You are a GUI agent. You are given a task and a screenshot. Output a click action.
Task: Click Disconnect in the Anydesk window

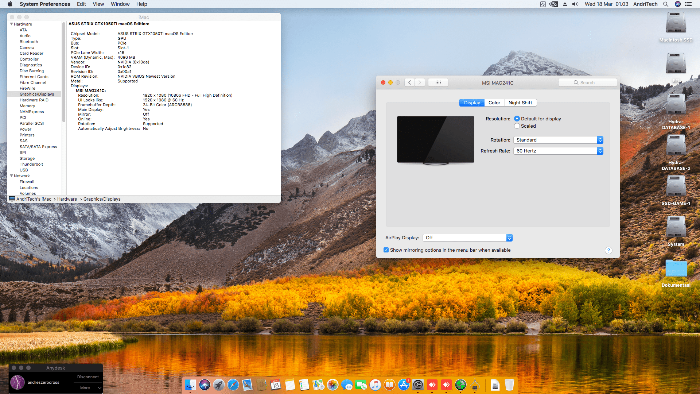tap(88, 377)
